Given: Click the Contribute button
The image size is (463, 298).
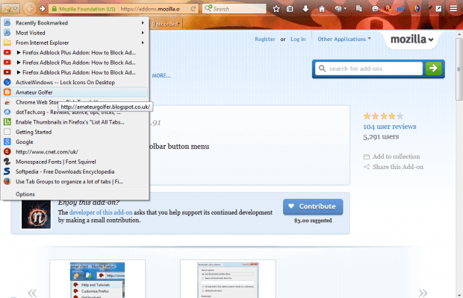Looking at the screenshot, I should pyautogui.click(x=313, y=206).
